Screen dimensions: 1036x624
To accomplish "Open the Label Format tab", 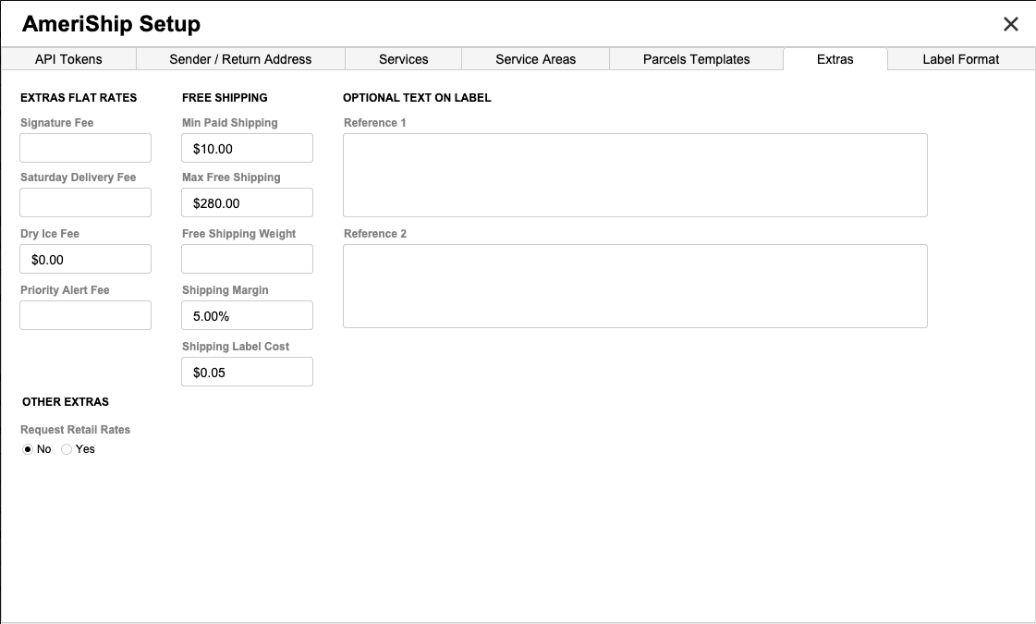I will click(x=960, y=59).
